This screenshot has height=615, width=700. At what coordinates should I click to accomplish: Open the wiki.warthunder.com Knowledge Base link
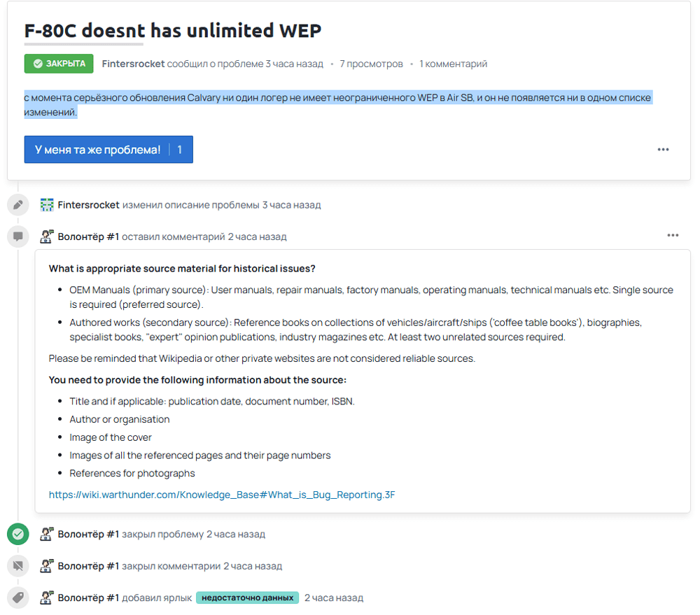[222, 495]
